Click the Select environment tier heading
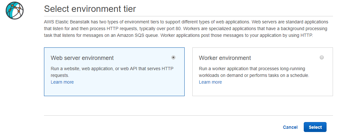The image size is (341, 140). [x=90, y=9]
